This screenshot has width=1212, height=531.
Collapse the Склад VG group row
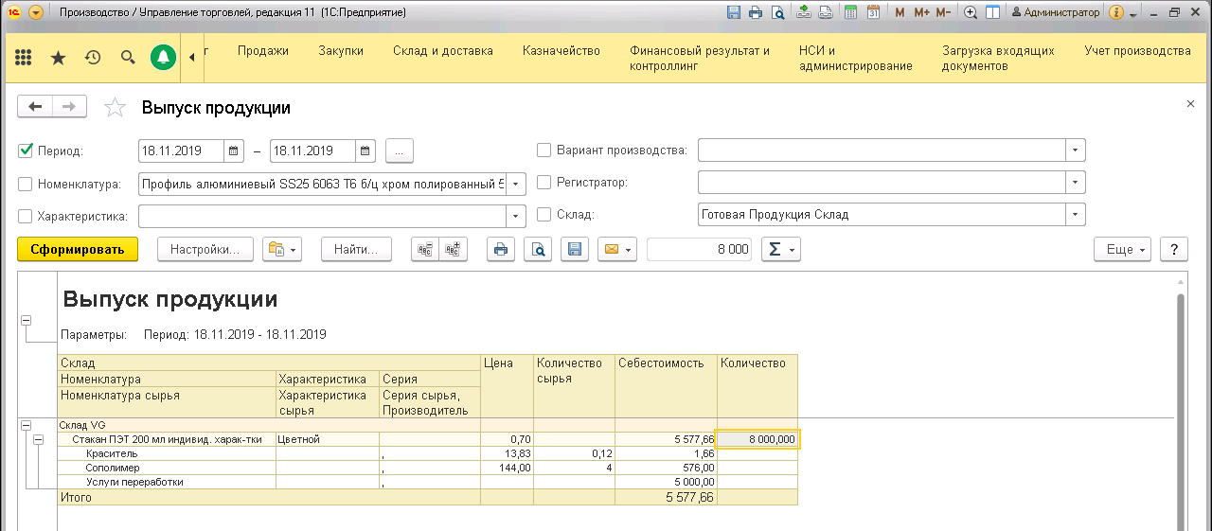coord(26,426)
